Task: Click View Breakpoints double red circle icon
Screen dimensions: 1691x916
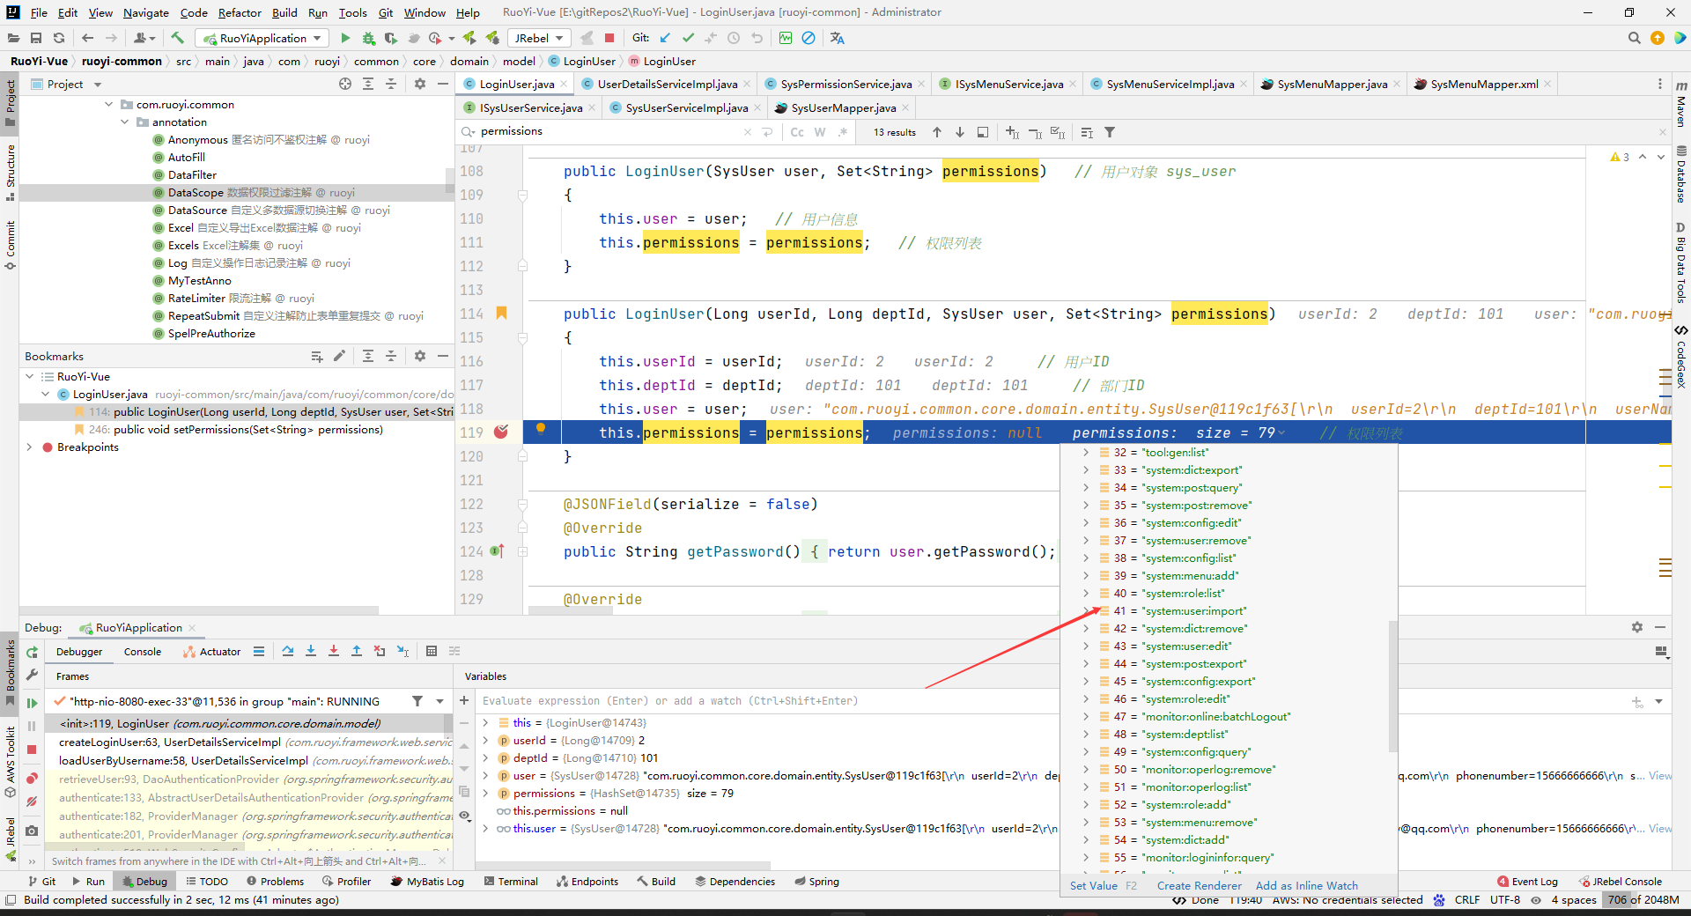Action: [32, 779]
